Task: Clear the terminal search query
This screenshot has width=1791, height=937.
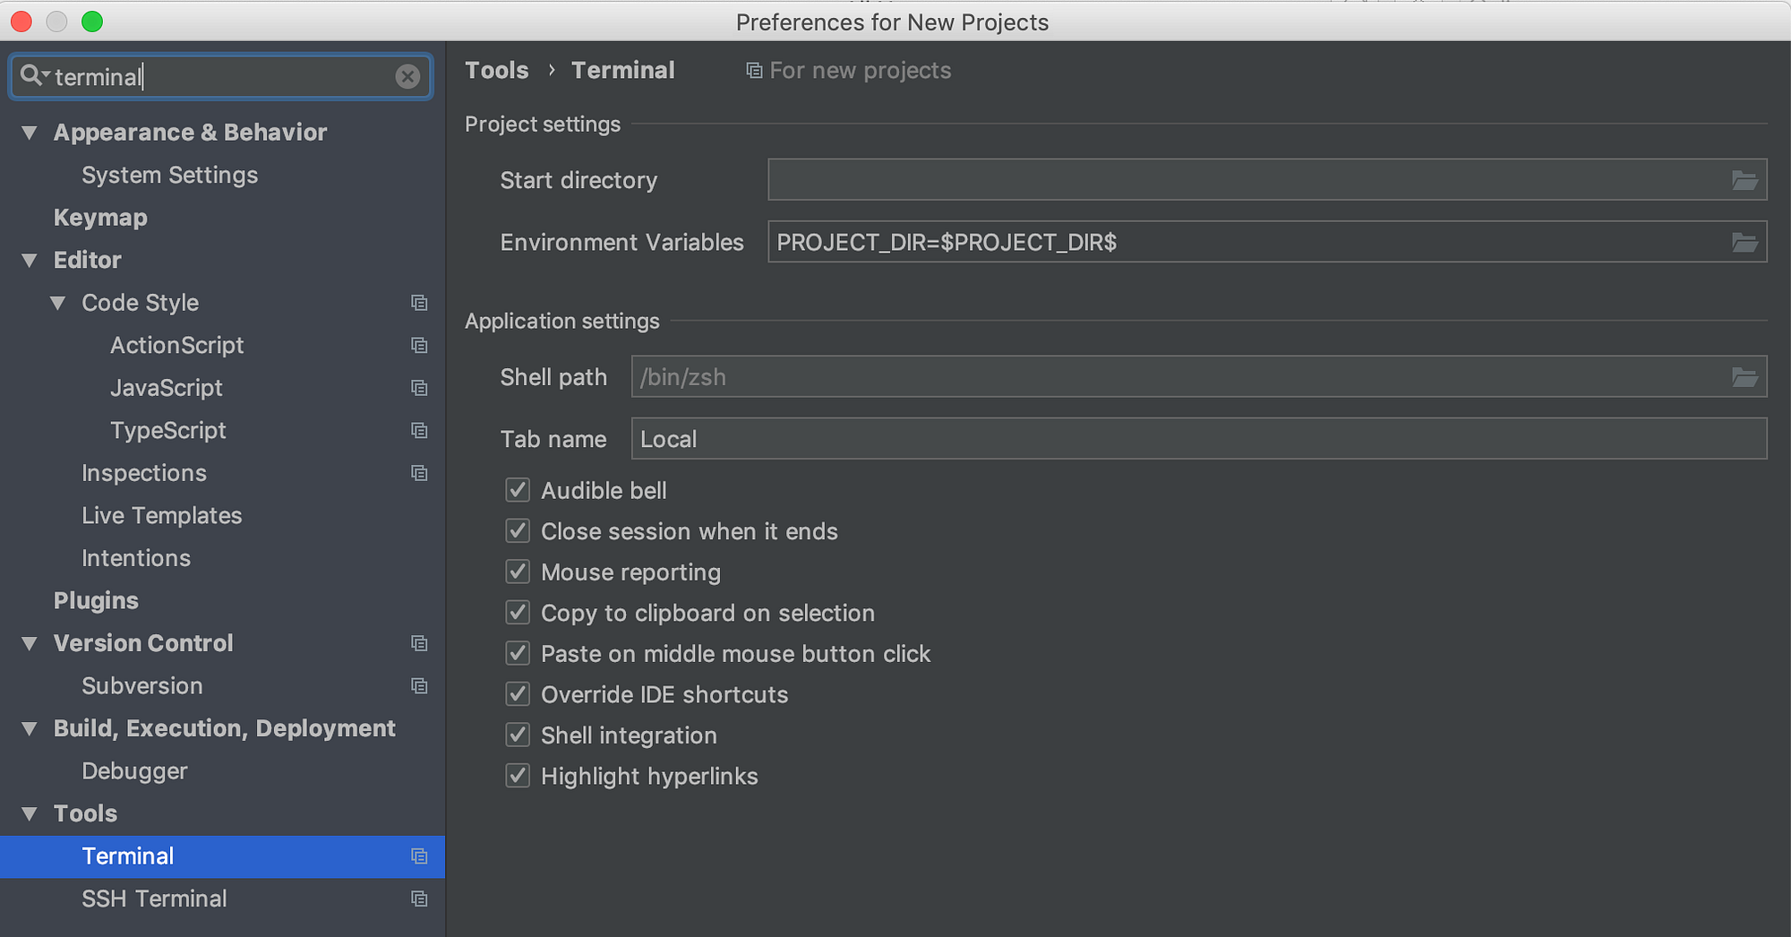Action: tap(408, 76)
